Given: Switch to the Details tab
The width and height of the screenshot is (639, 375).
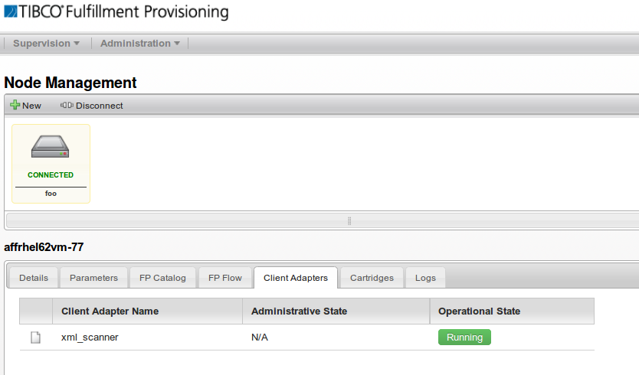Looking at the screenshot, I should click(34, 278).
